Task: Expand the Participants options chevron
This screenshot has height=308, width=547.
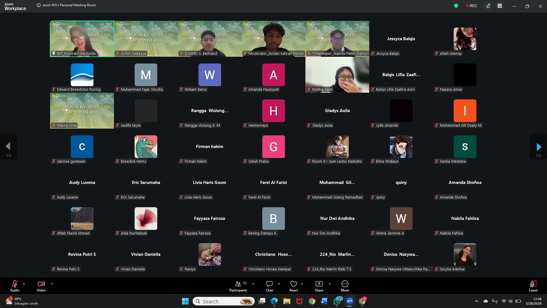Action: tap(253, 284)
